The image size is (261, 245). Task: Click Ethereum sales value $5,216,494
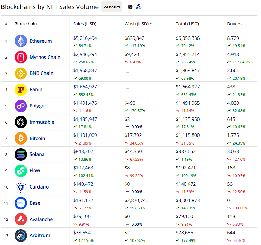click(85, 38)
